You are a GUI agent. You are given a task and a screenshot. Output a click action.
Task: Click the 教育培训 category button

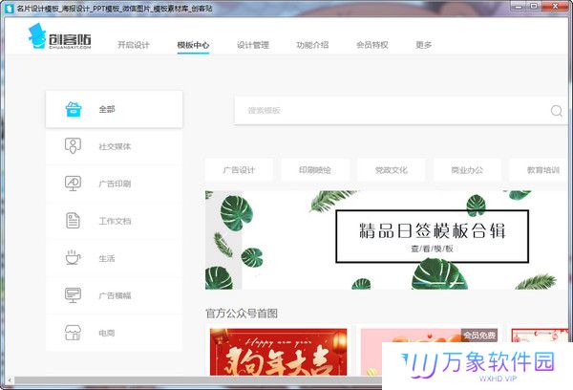click(x=541, y=170)
